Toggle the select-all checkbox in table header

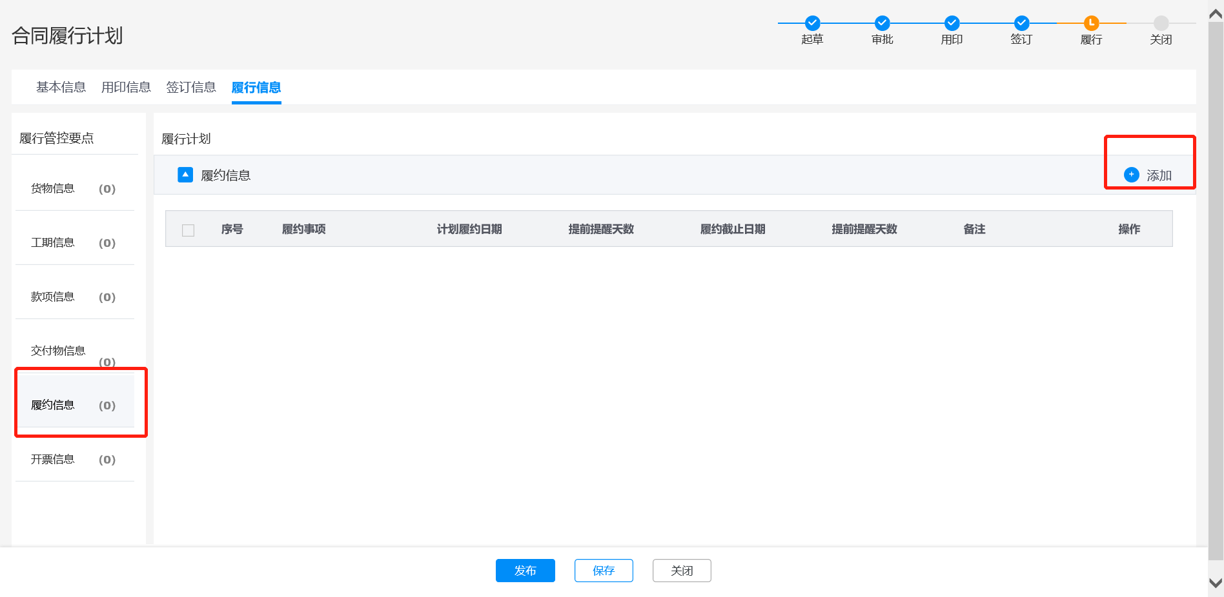189,230
